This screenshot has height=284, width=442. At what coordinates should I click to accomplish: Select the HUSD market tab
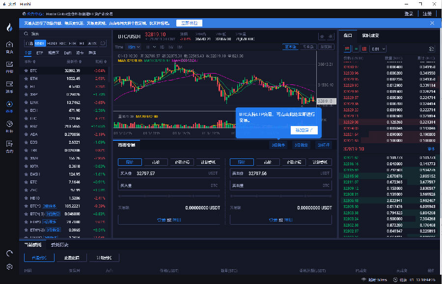52,43
